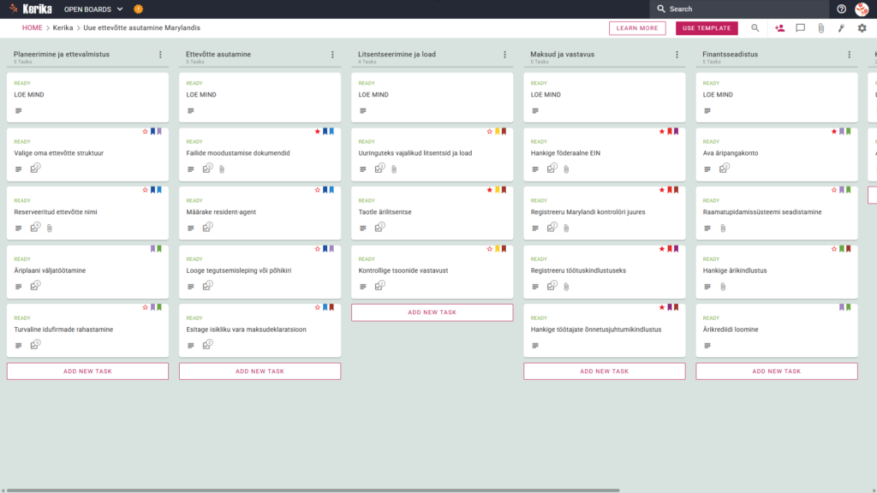Open attachment icon on Uuringuteks vajalikud litsentsid card

coord(394,169)
